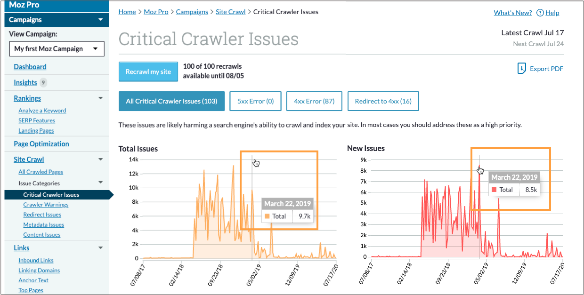Viewport: 584px width, 295px height.
Task: Open the View Campaign dropdown
Action: click(56, 48)
